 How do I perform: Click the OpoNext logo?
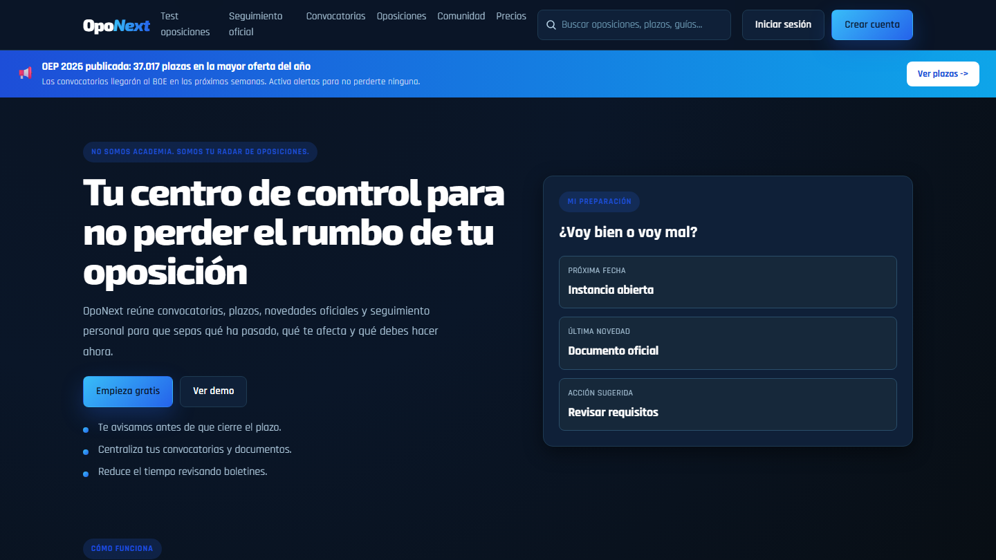(116, 26)
